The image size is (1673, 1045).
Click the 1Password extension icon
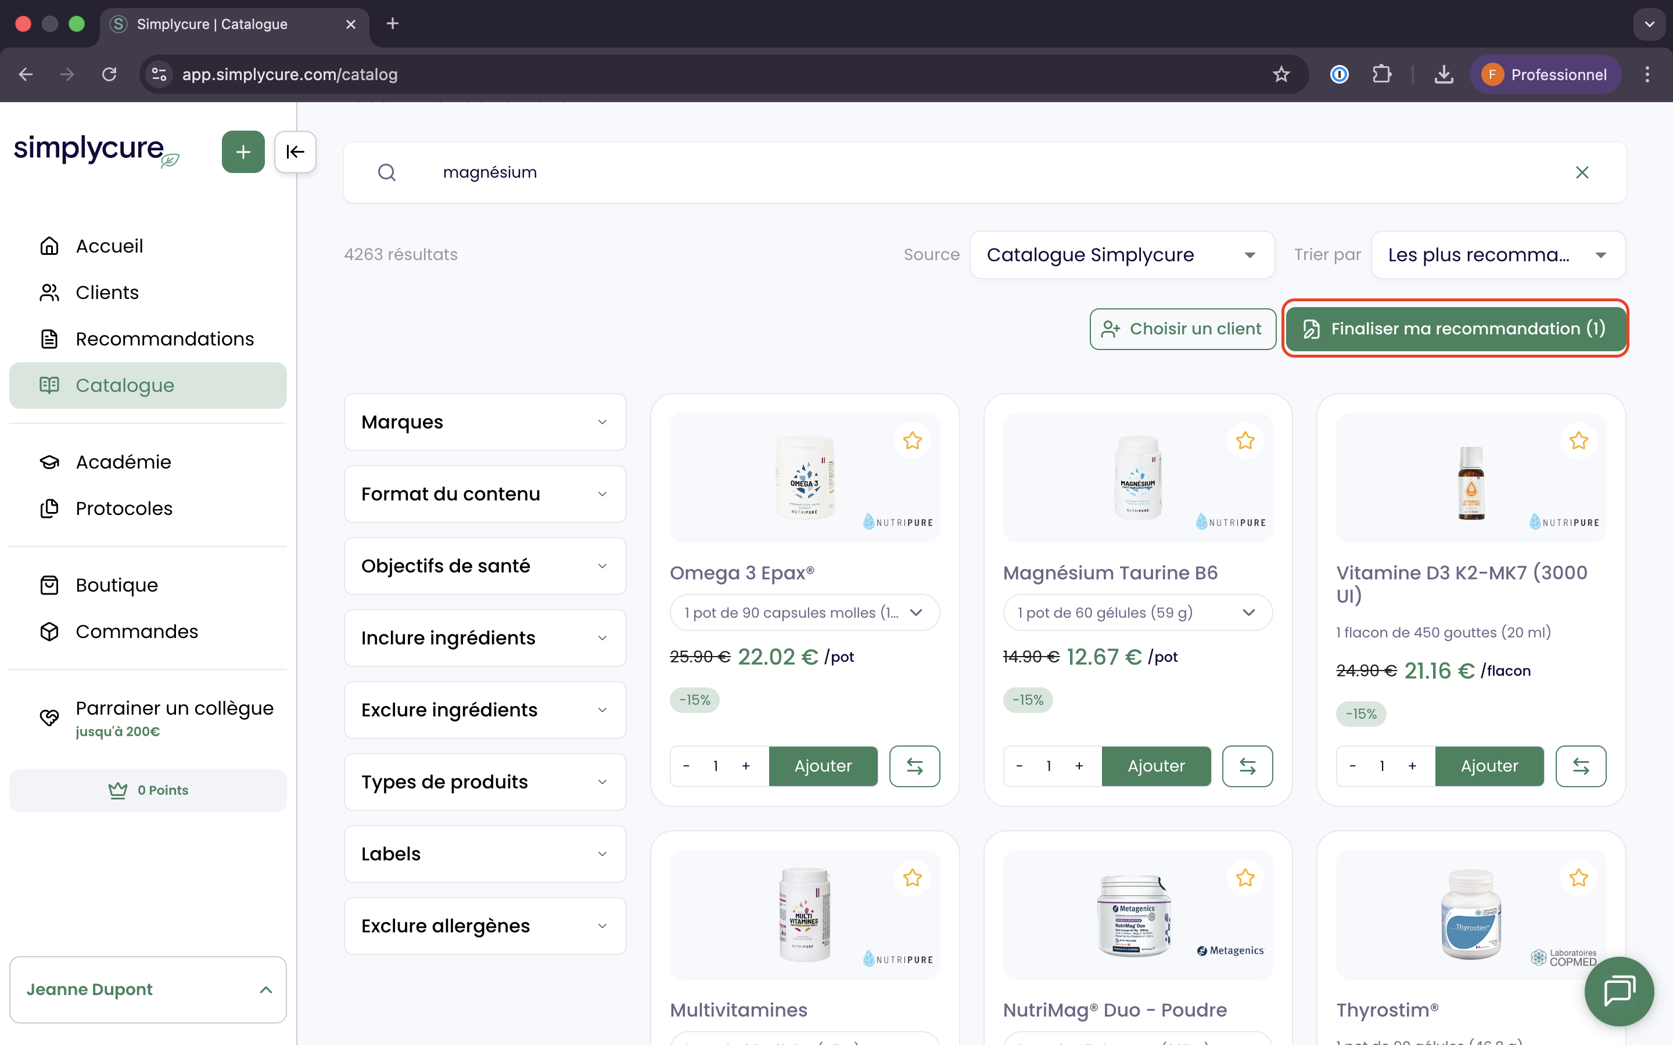point(1339,75)
